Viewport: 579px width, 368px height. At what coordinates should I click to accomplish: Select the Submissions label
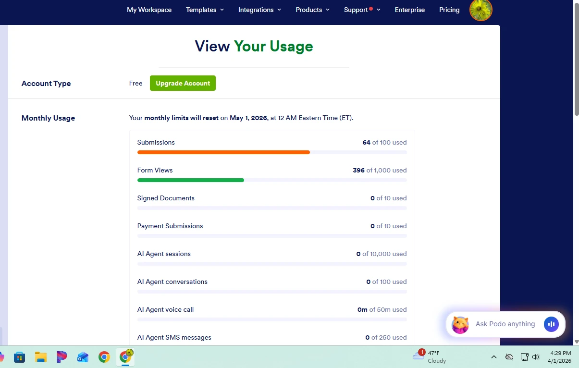(156, 142)
